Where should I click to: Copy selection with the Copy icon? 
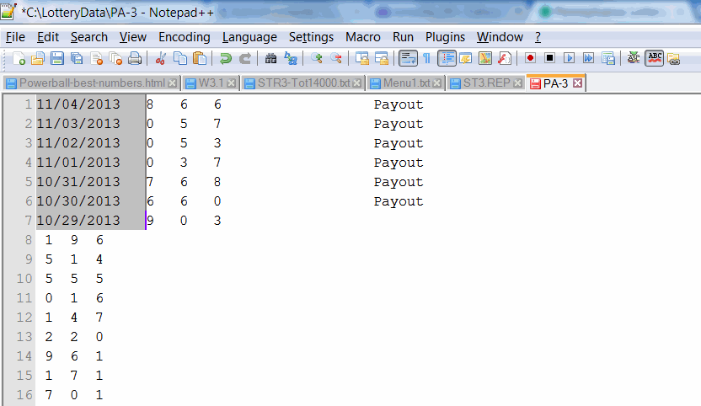[180, 59]
